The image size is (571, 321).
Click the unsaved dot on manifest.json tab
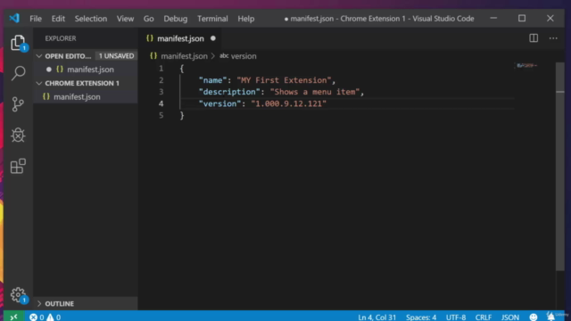213,38
